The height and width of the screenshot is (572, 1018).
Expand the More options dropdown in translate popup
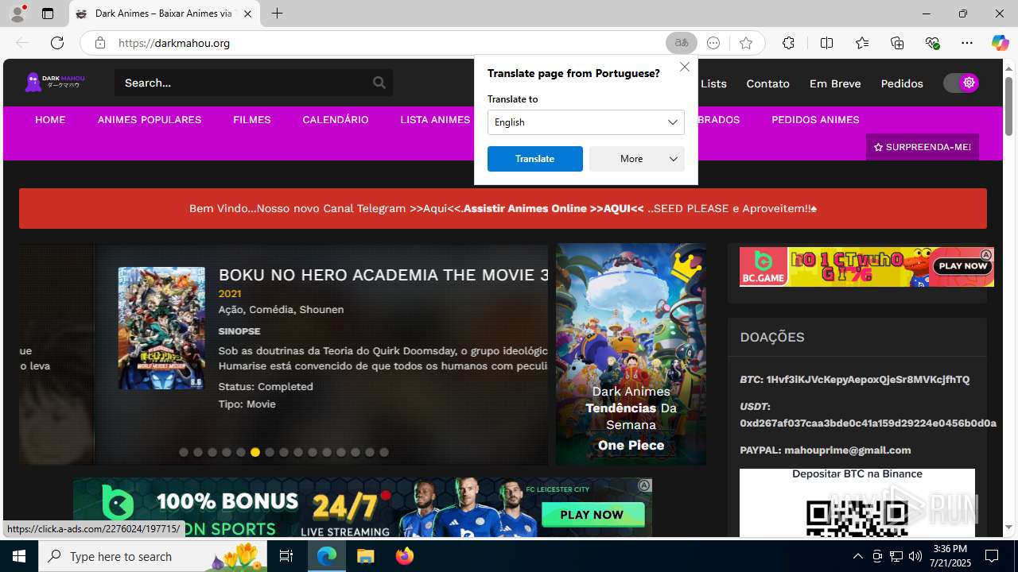[637, 159]
